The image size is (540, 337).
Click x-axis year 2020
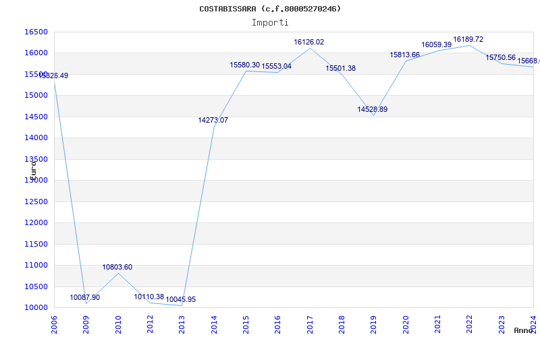pos(406,324)
